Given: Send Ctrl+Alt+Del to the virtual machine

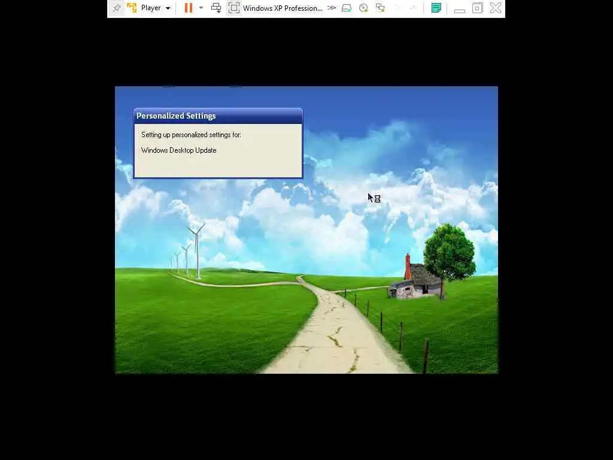Looking at the screenshot, I should [216, 8].
